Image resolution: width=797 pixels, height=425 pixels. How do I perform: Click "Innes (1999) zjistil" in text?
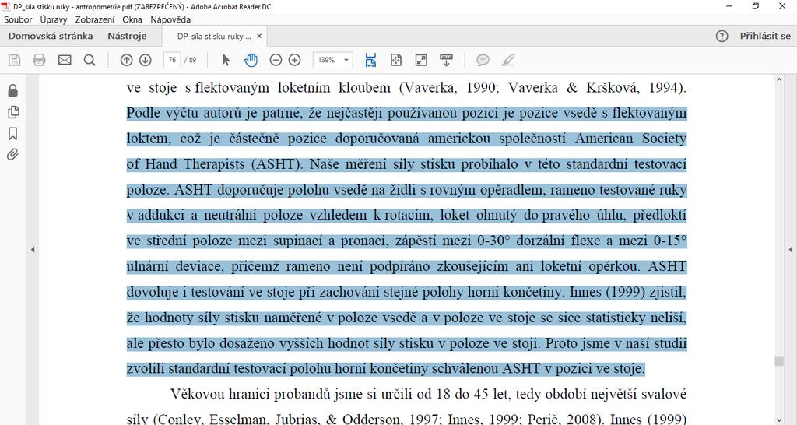coord(627,293)
